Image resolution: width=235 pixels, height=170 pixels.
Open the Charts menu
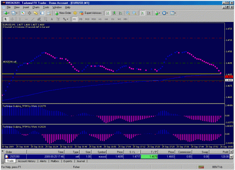pos(36,8)
